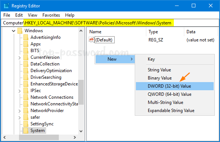Expand the IPSec key
Viewport: 220px width, 142px height.
20,91
